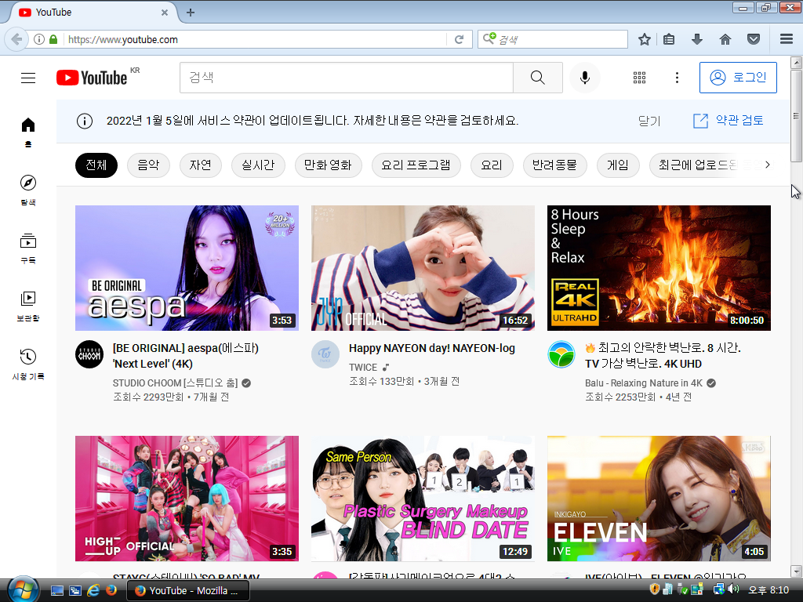This screenshot has width=803, height=602.
Task: Play the 8 Hours Sleep fireplace thumbnail
Action: [659, 268]
